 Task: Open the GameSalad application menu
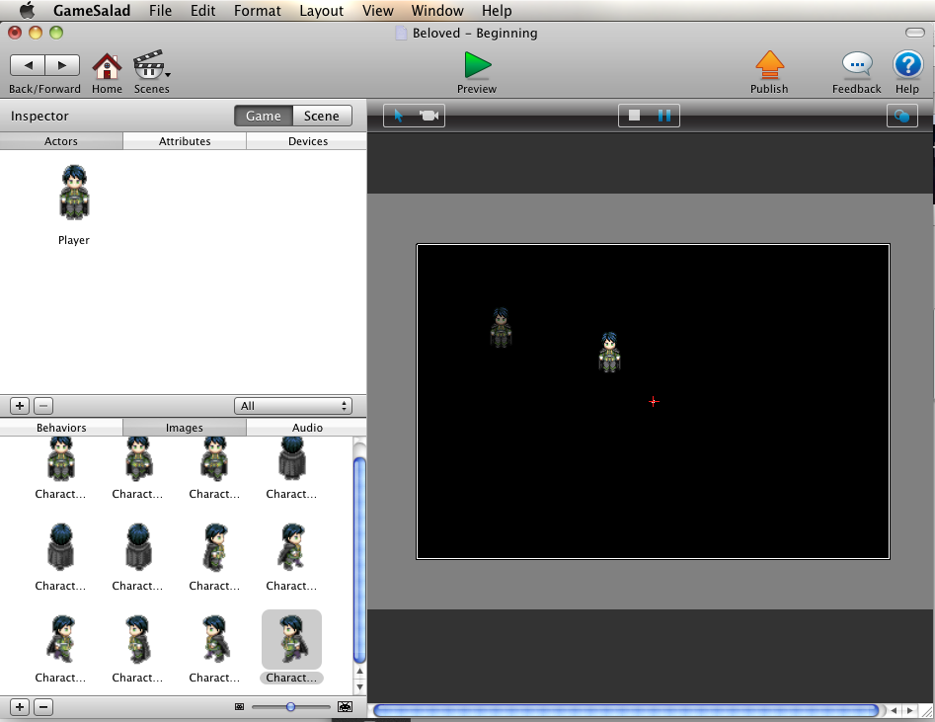[x=92, y=10]
